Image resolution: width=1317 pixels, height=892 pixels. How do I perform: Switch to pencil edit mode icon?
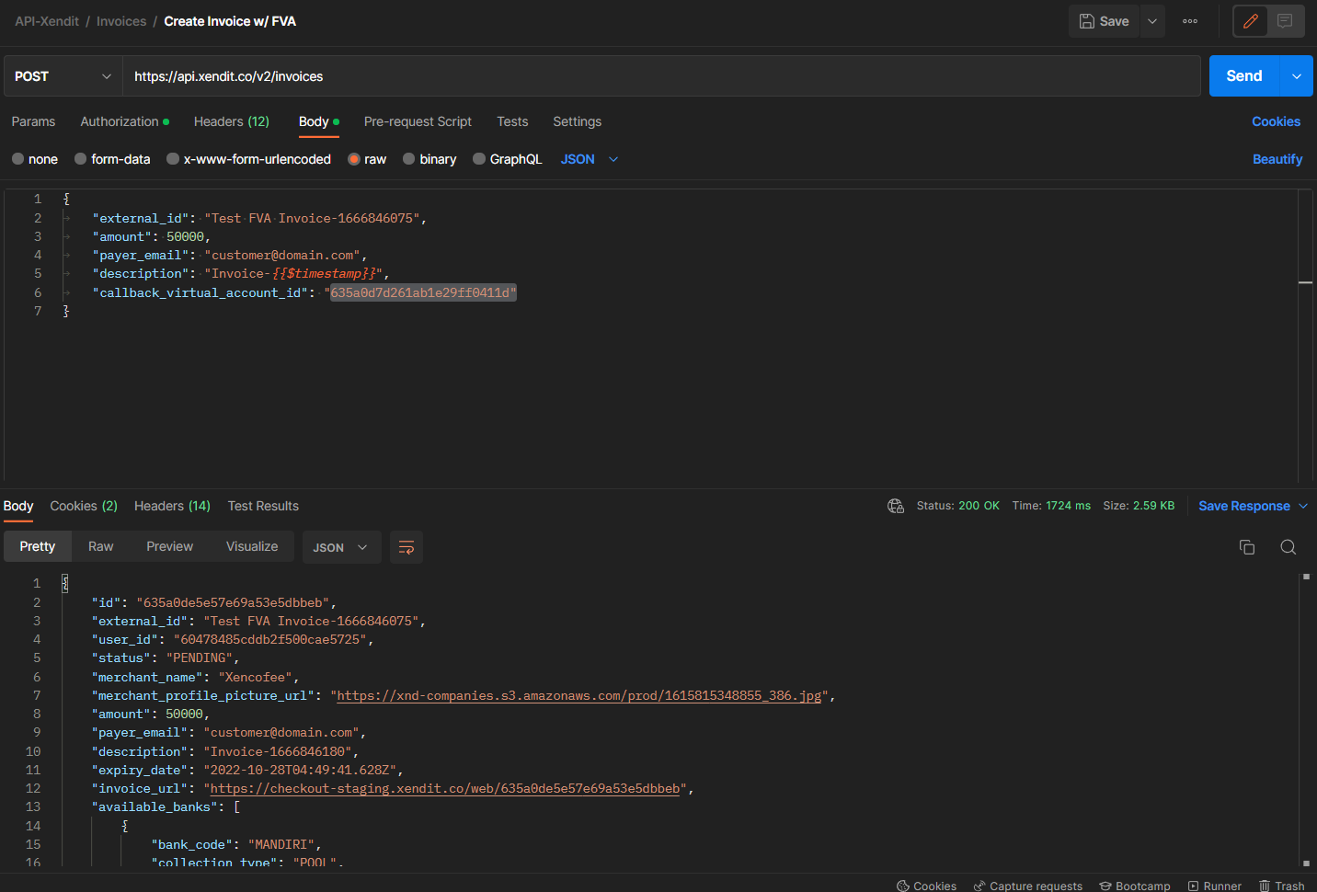(x=1251, y=21)
